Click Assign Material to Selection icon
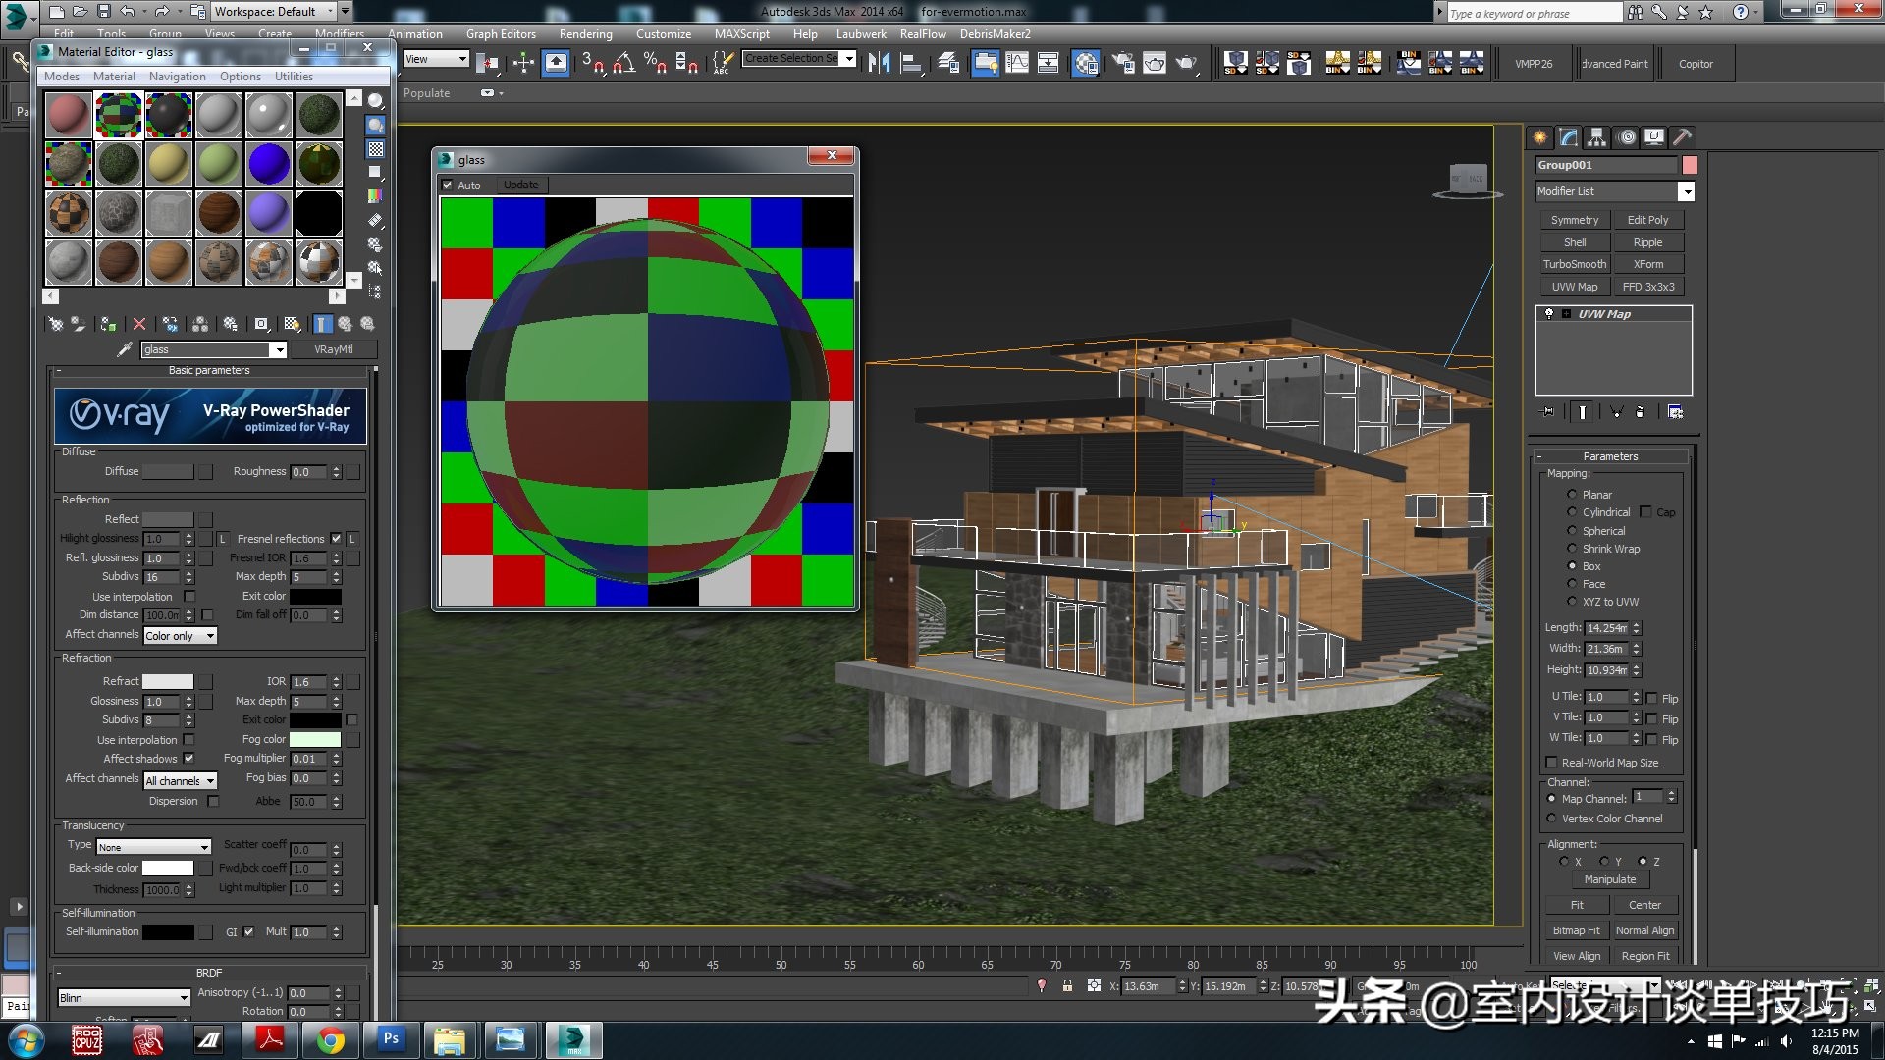The width and height of the screenshot is (1885, 1060). click(x=108, y=324)
